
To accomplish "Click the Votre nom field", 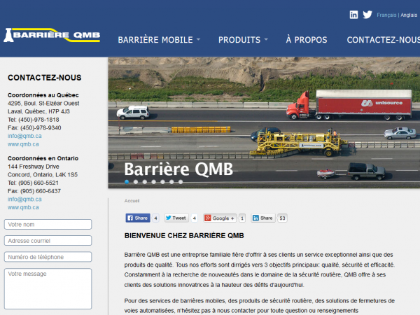I will 48,225.
